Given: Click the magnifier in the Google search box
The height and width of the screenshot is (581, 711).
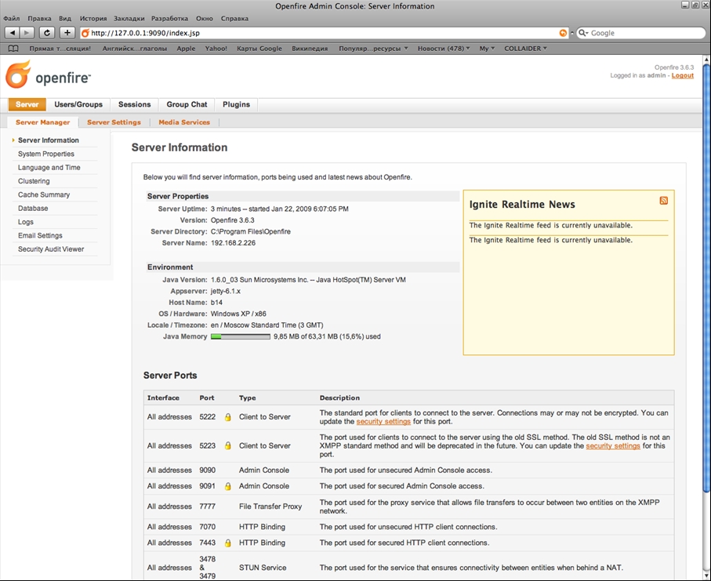Looking at the screenshot, I should (x=583, y=33).
